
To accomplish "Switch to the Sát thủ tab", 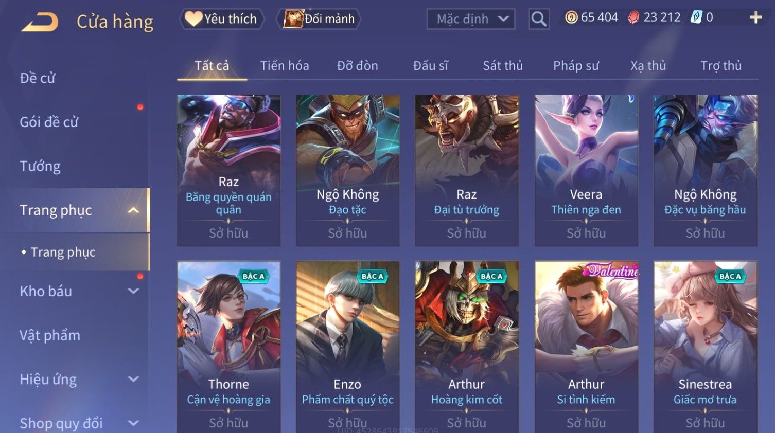I will pos(503,66).
